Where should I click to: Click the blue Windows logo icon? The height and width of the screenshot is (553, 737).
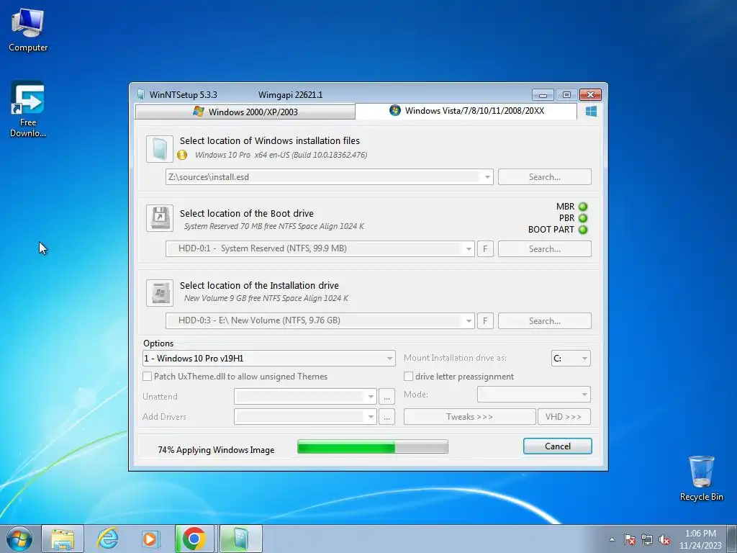click(x=592, y=112)
